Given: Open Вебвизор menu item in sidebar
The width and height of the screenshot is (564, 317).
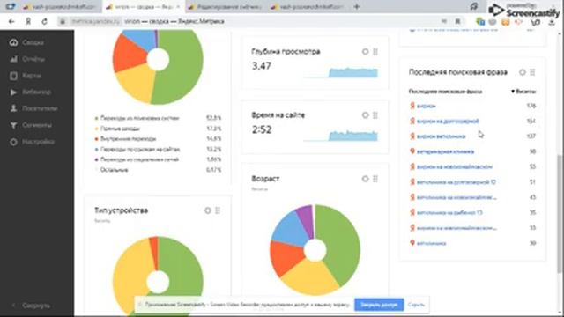Looking at the screenshot, I should (37, 92).
